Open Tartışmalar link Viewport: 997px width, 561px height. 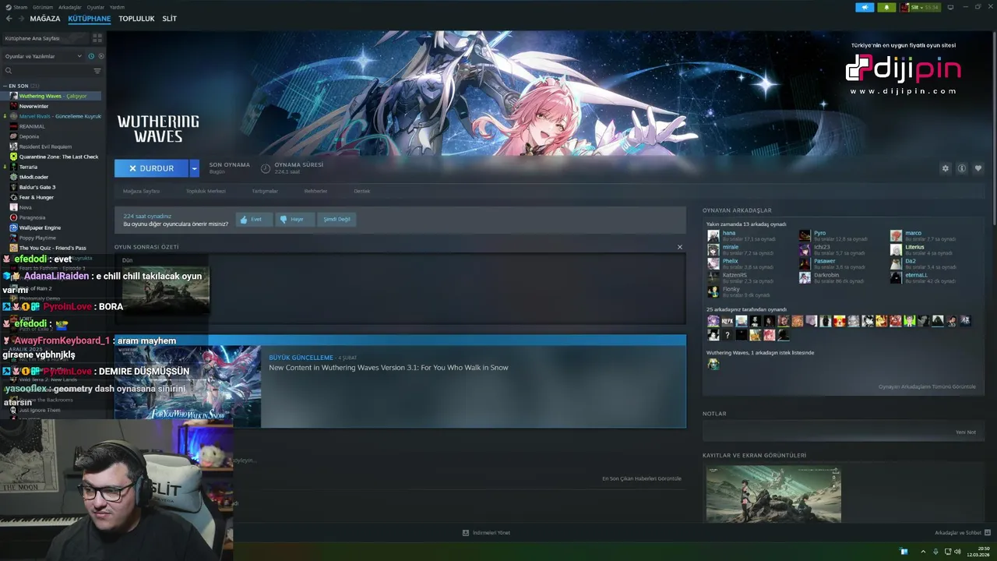265,191
